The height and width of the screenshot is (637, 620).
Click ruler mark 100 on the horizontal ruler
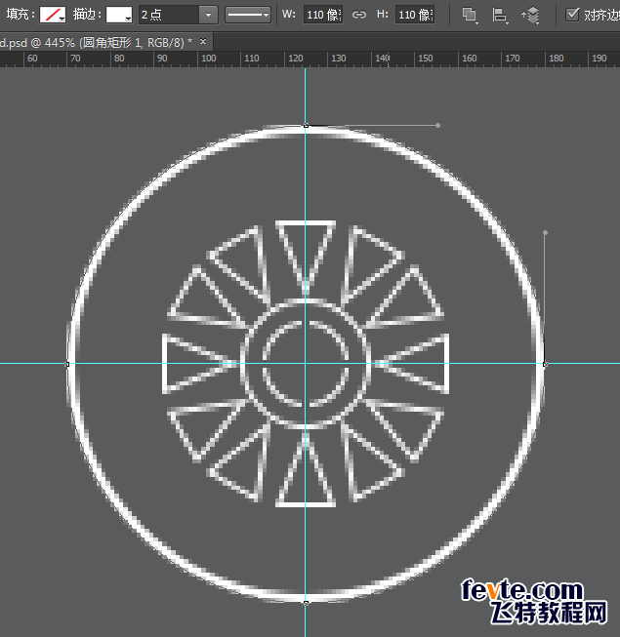point(209,59)
